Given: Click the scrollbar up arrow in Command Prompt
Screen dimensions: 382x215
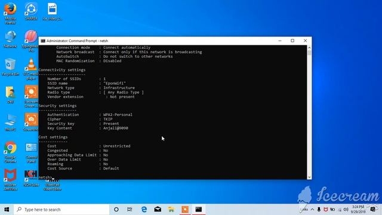Looking at the screenshot, I should coord(309,48).
